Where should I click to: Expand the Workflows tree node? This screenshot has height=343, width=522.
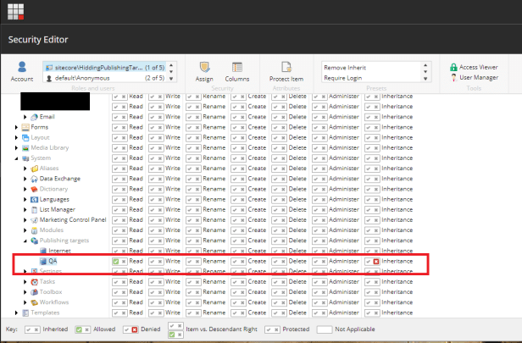point(25,302)
